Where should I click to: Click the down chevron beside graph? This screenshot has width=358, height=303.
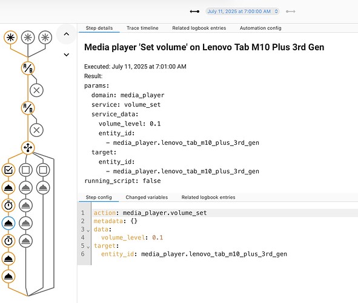tap(66, 55)
